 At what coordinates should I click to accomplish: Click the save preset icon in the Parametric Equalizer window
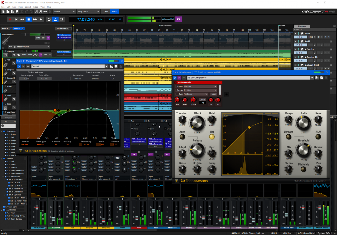[116, 66]
